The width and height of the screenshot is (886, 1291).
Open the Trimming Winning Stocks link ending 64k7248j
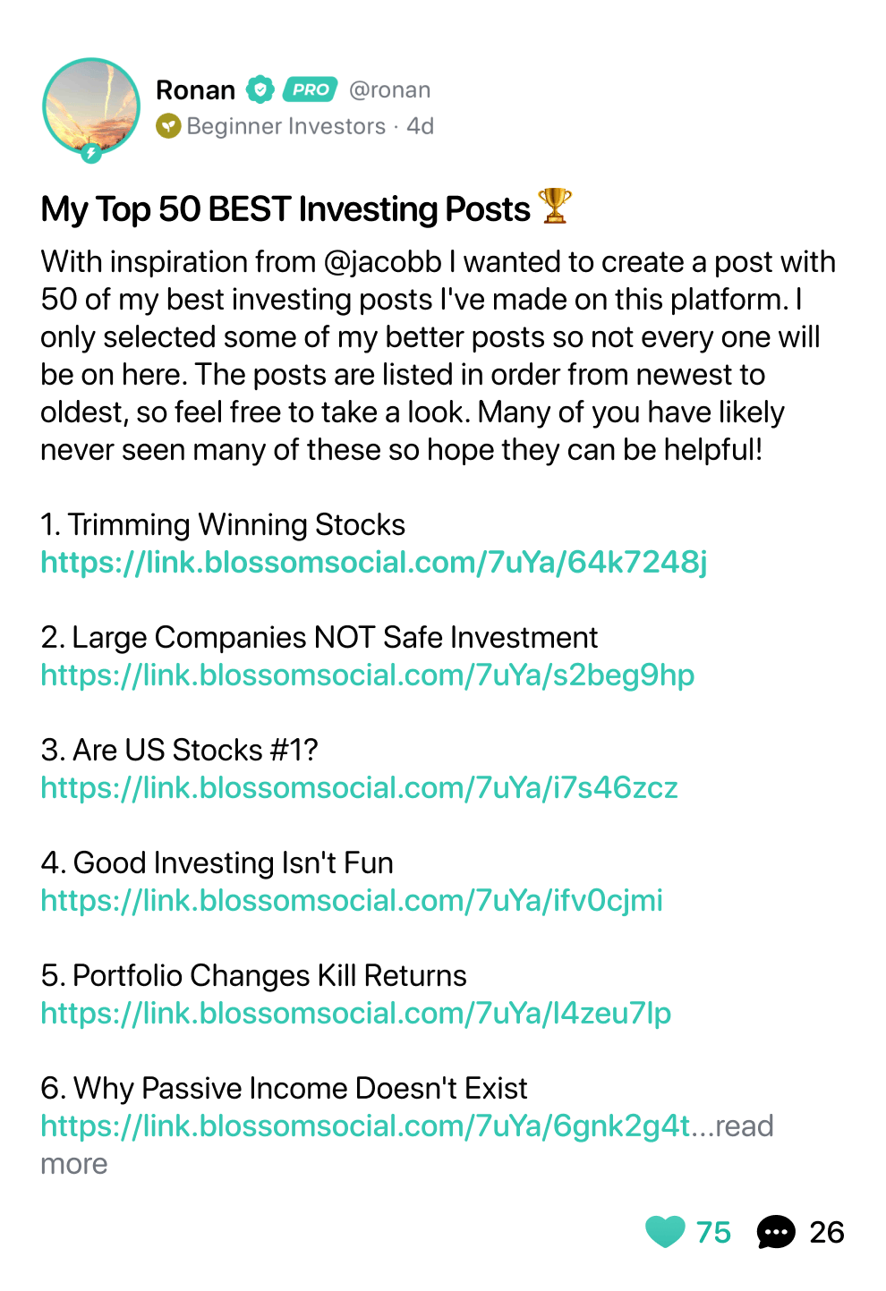tap(374, 562)
